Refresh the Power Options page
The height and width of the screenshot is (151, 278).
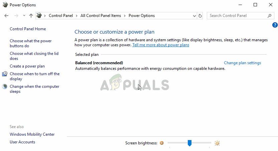point(200,16)
